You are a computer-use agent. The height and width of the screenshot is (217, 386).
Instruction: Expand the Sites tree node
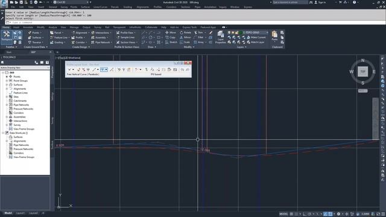pos(7,96)
